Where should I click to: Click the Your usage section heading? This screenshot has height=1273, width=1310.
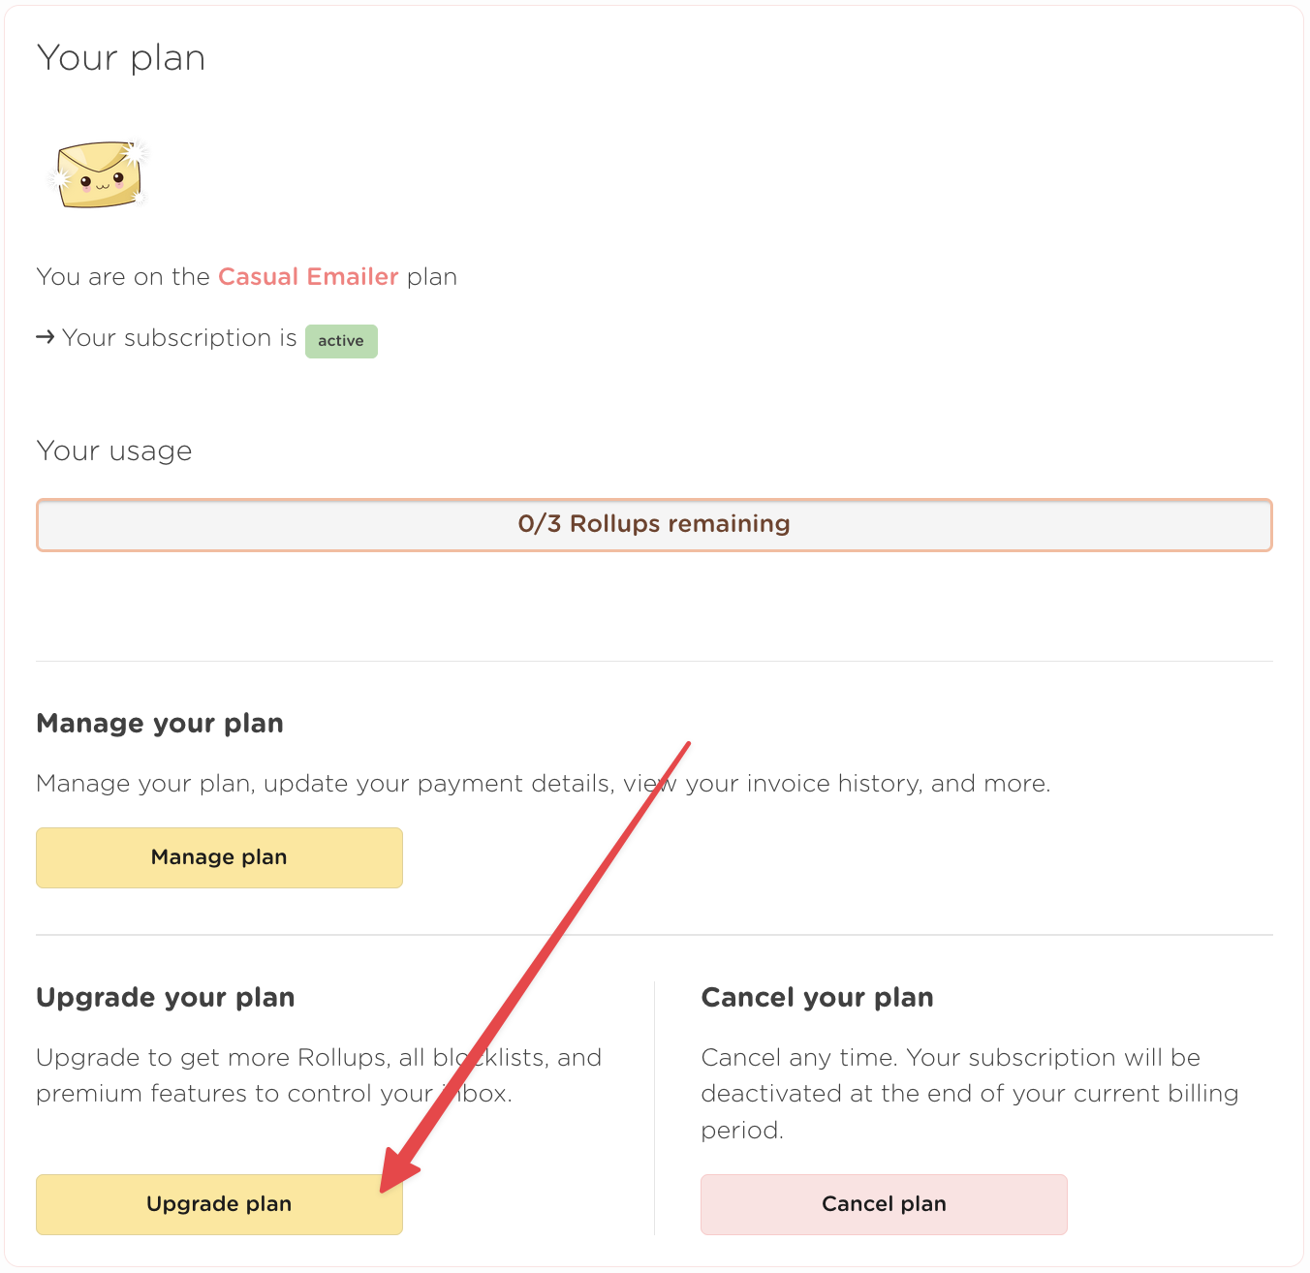coord(113,450)
